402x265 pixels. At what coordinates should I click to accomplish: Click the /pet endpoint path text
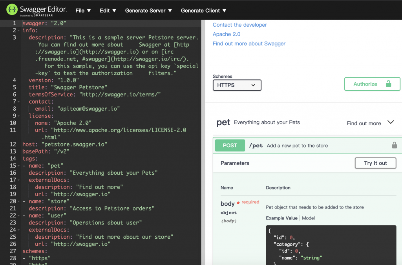click(256, 146)
